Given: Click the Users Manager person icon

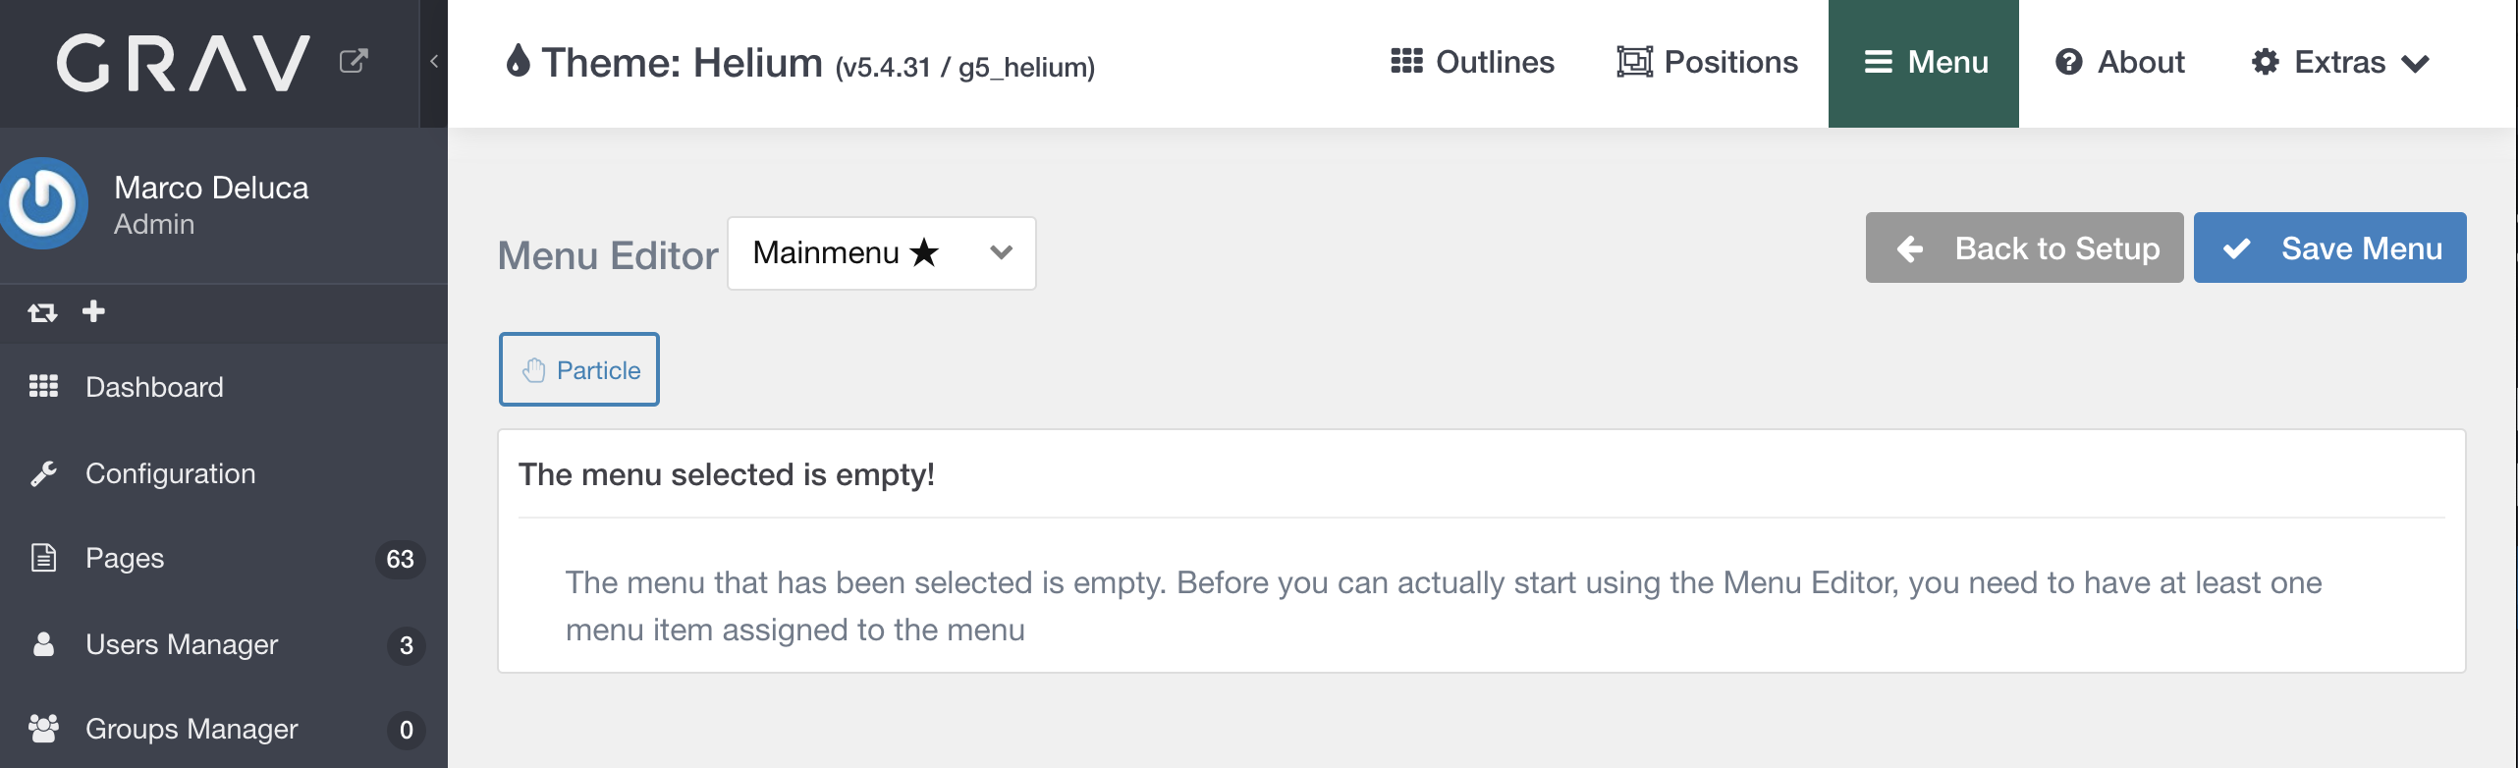Looking at the screenshot, I should tap(42, 644).
